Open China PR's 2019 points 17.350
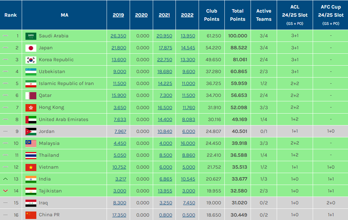 [119, 215]
